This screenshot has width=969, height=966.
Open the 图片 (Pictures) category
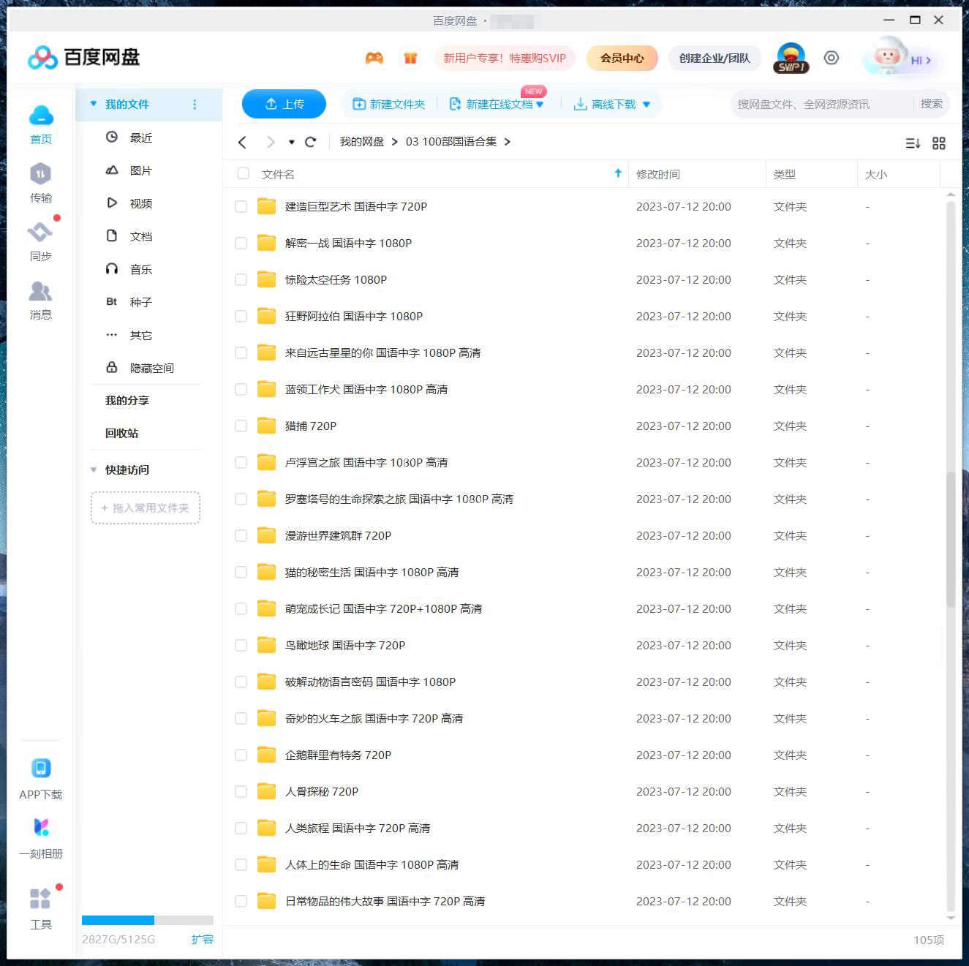(140, 170)
